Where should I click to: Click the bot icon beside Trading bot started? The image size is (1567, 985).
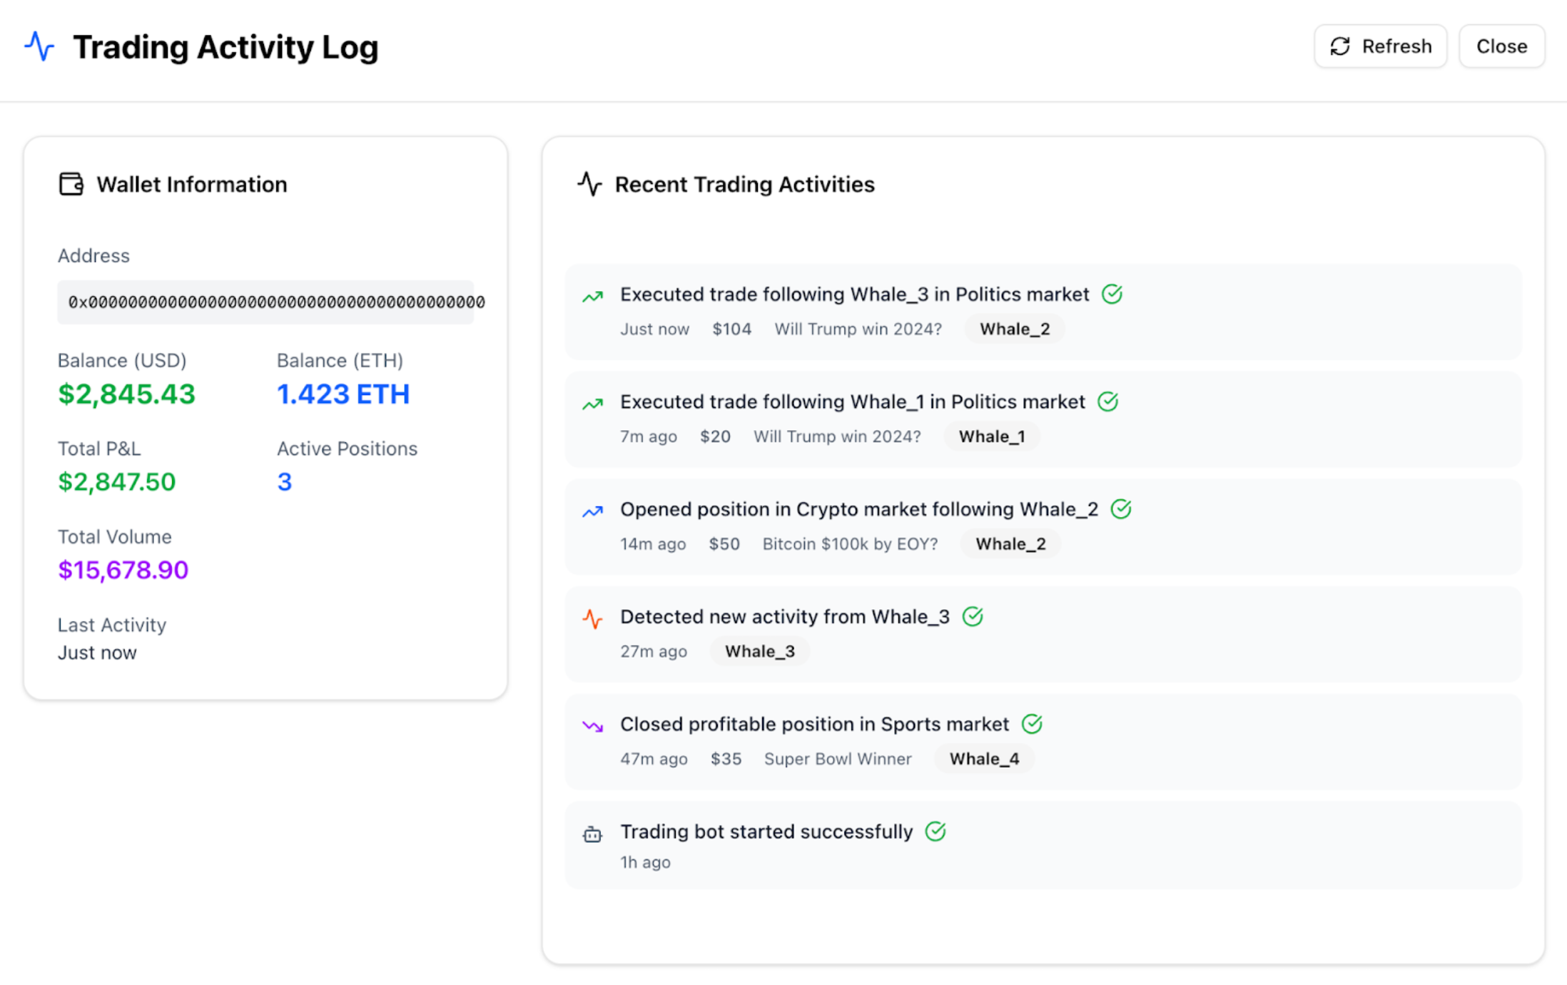tap(592, 834)
